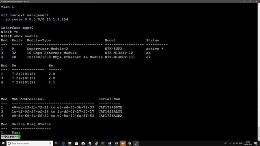
Task: Open File Explorer from the taskbar
Action: (70, 143)
